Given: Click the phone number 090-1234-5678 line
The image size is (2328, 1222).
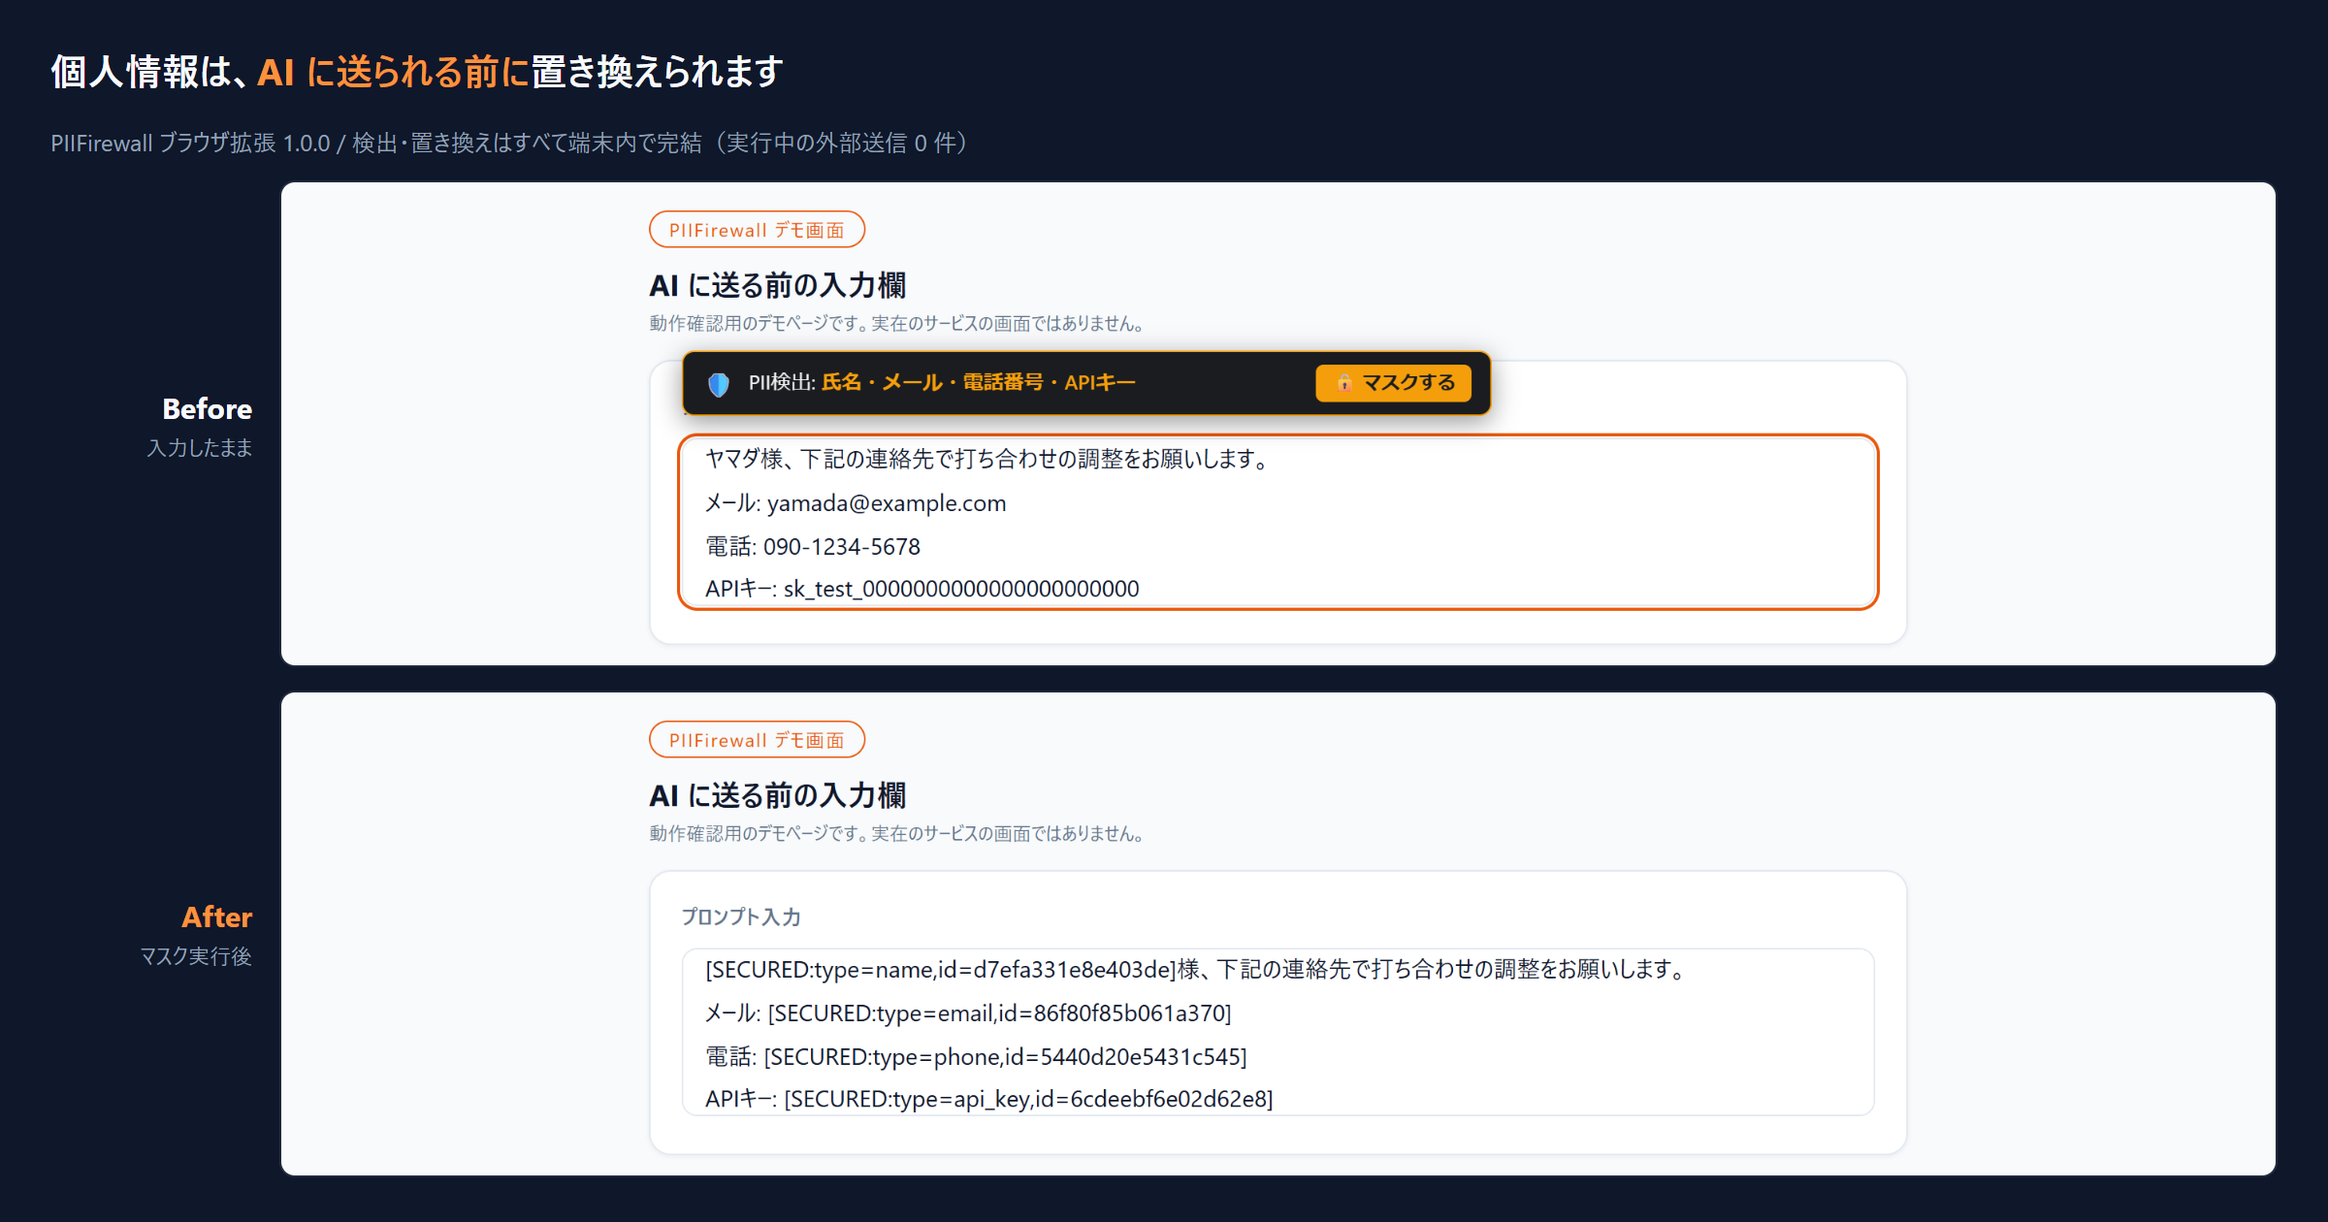Looking at the screenshot, I should pos(813,546).
